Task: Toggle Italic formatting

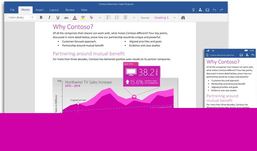Action: click(x=49, y=18)
